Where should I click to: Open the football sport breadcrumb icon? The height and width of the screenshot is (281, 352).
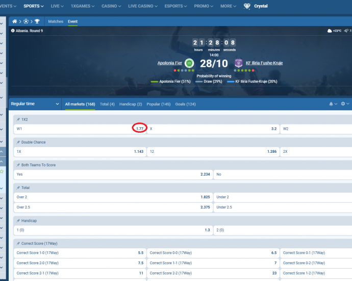[26, 21]
